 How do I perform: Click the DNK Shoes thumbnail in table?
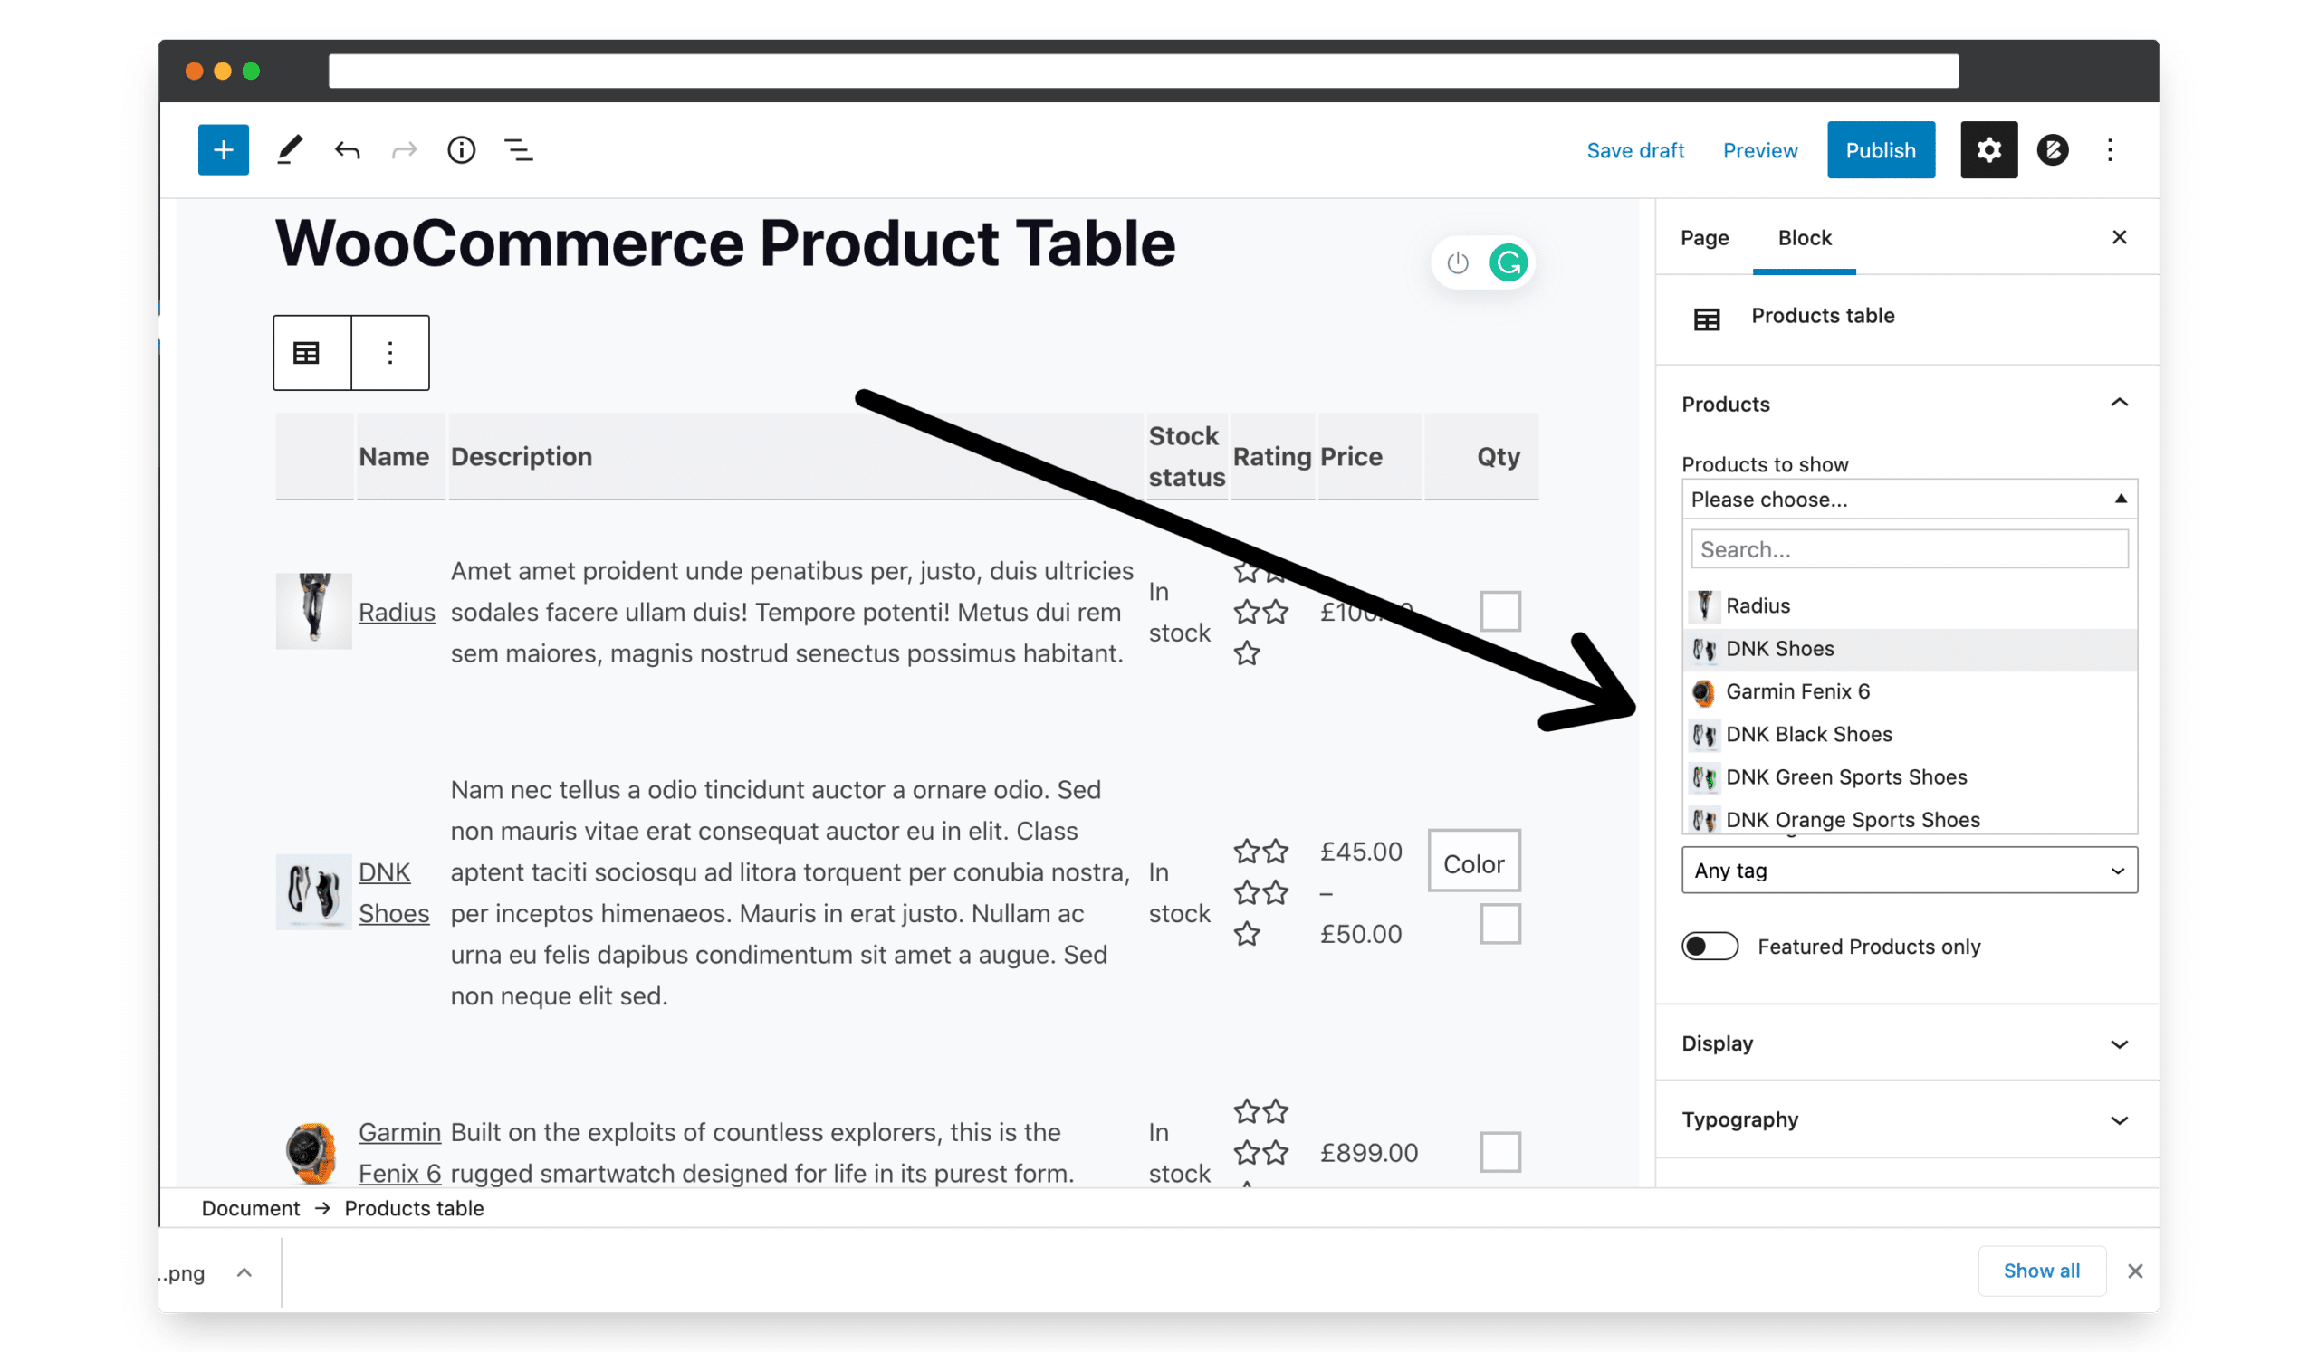(x=313, y=892)
